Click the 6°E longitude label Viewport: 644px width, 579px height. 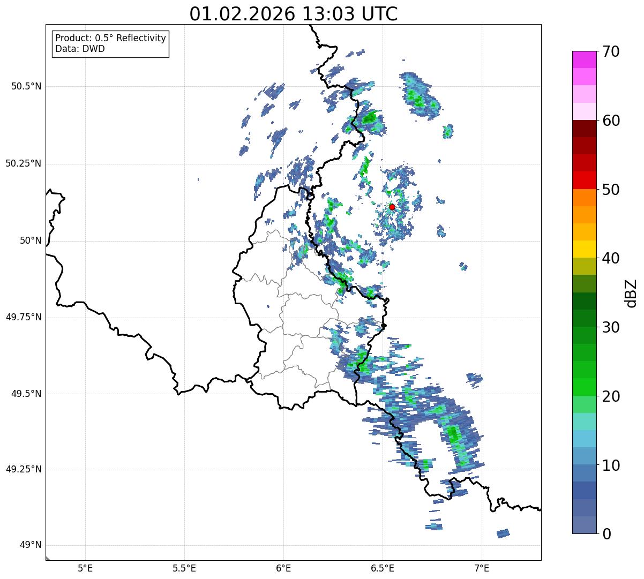click(x=283, y=568)
